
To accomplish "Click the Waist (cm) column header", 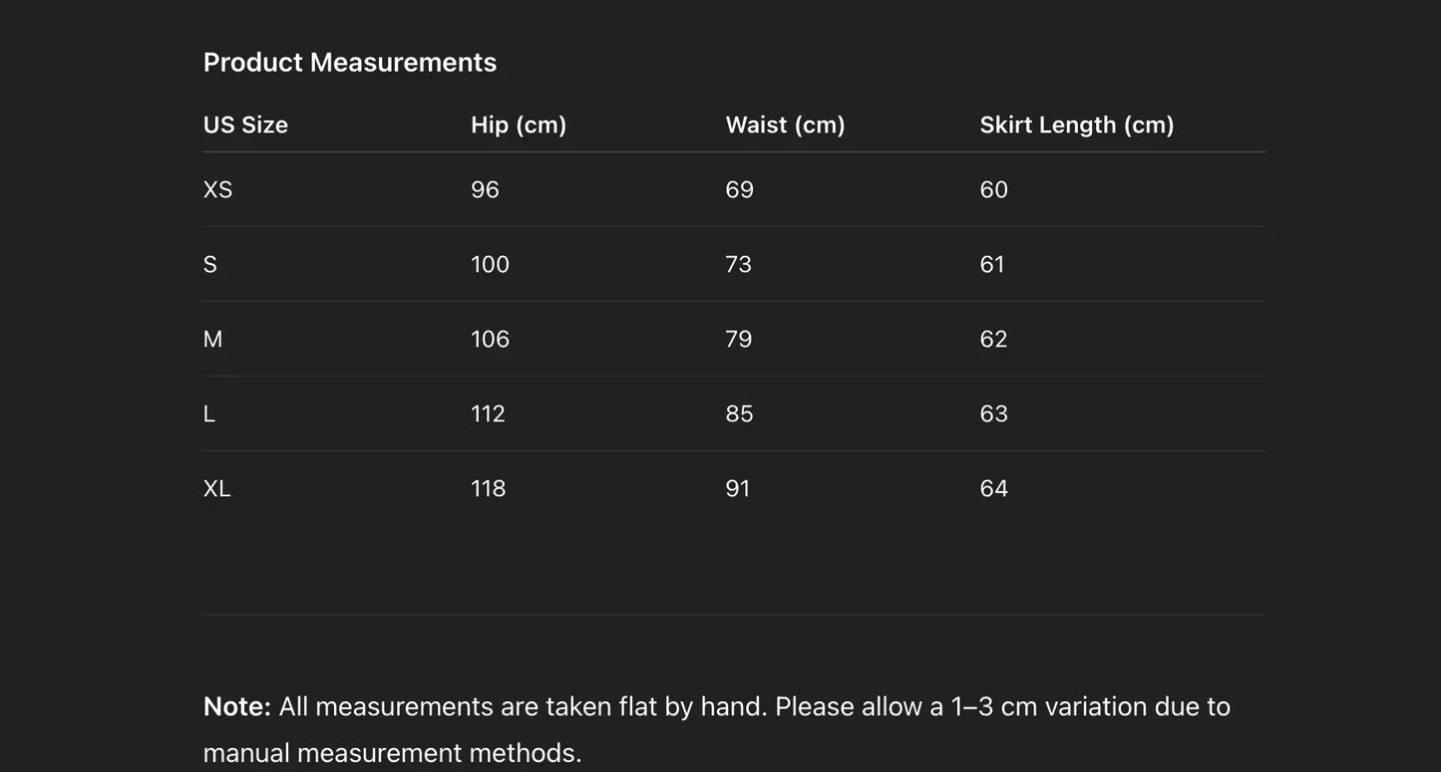I will click(x=785, y=125).
